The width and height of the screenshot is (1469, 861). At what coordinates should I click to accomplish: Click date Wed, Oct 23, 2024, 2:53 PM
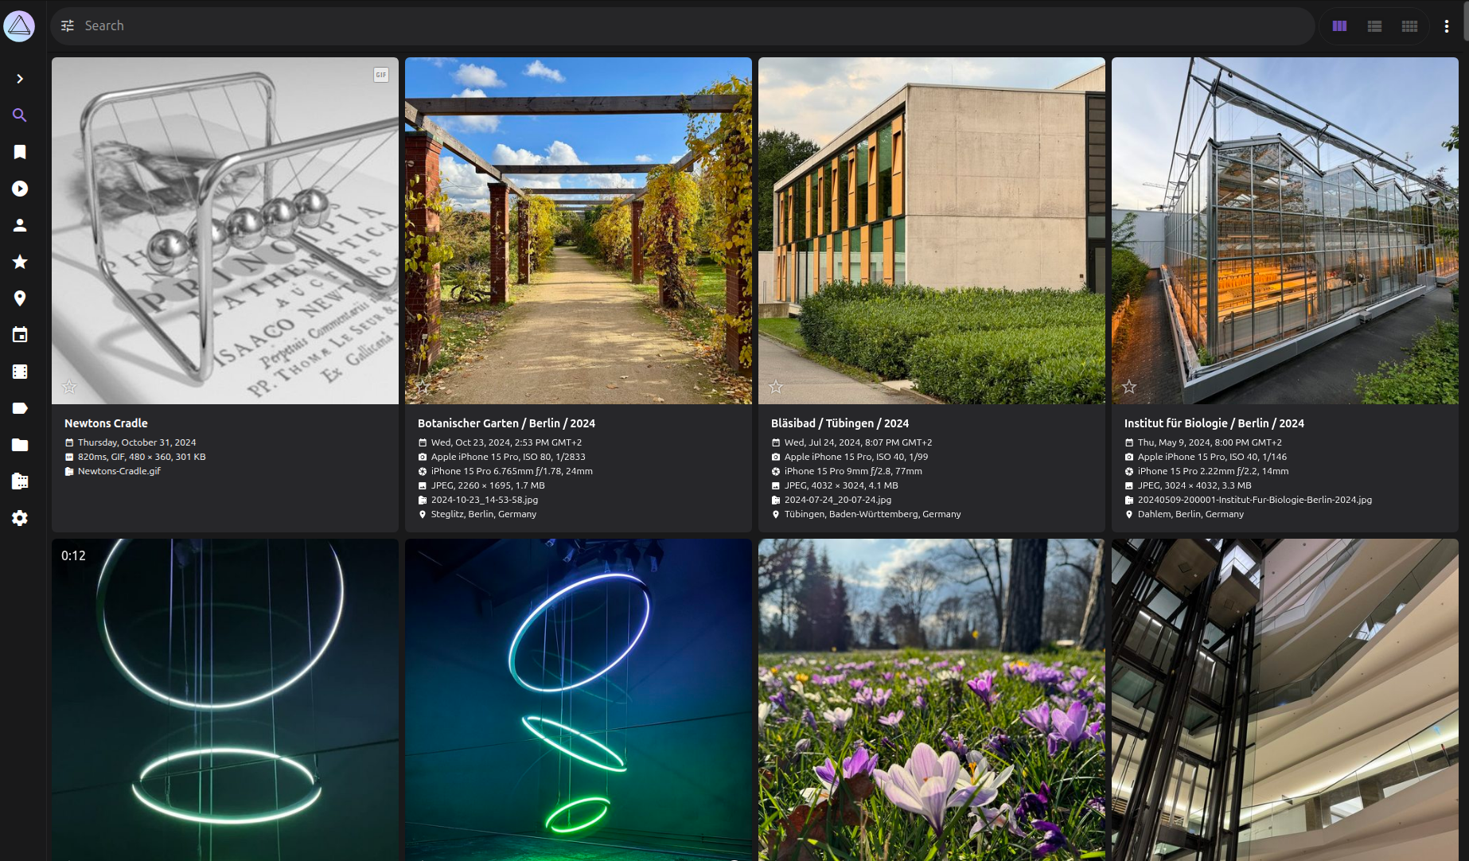pos(506,442)
